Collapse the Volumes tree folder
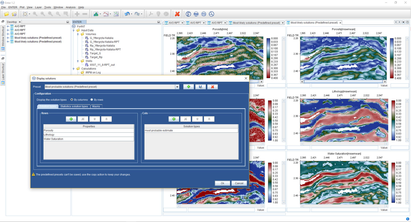 coord(78,34)
